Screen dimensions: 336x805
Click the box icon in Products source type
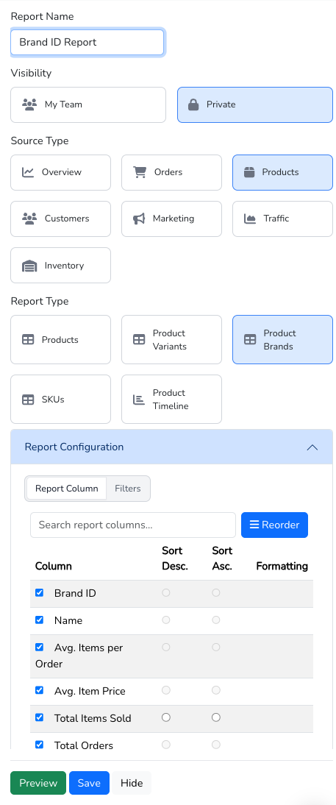pos(249,172)
